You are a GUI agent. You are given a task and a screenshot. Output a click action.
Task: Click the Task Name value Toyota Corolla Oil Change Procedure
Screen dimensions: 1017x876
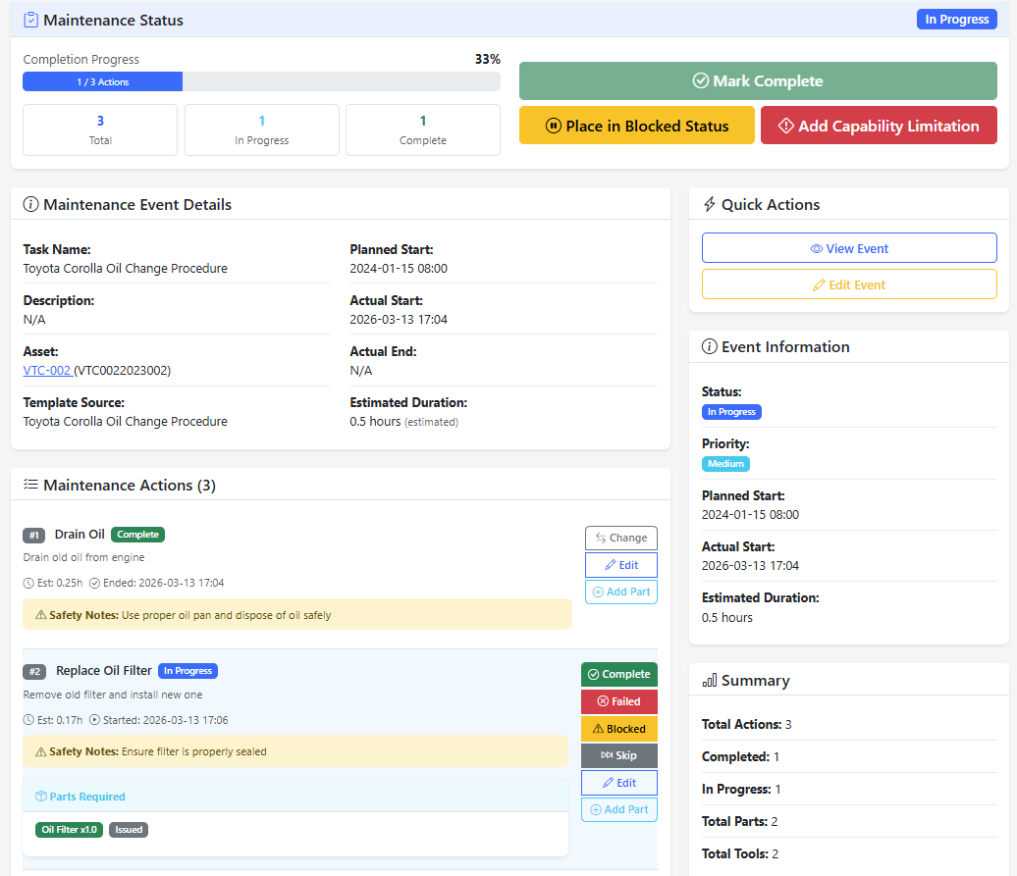126,268
